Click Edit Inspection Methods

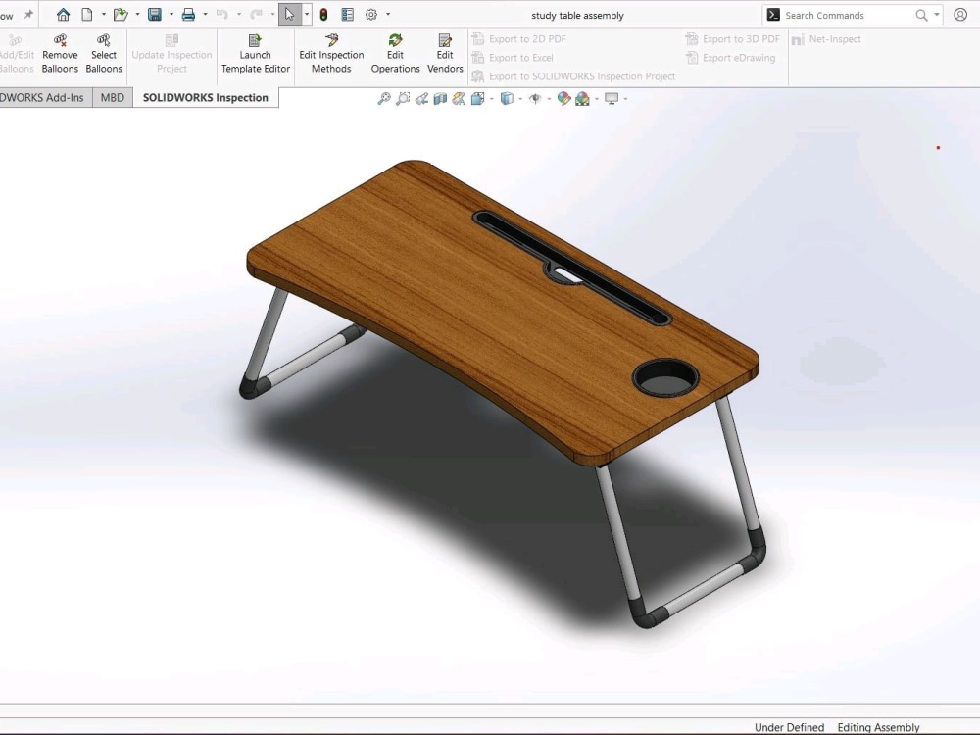pos(331,54)
